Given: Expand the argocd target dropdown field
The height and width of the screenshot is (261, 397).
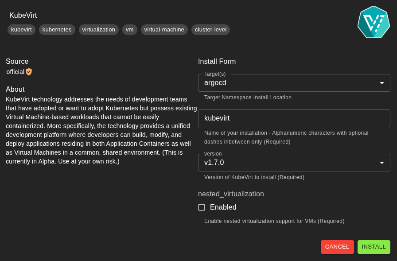Looking at the screenshot, I should pos(294,82).
